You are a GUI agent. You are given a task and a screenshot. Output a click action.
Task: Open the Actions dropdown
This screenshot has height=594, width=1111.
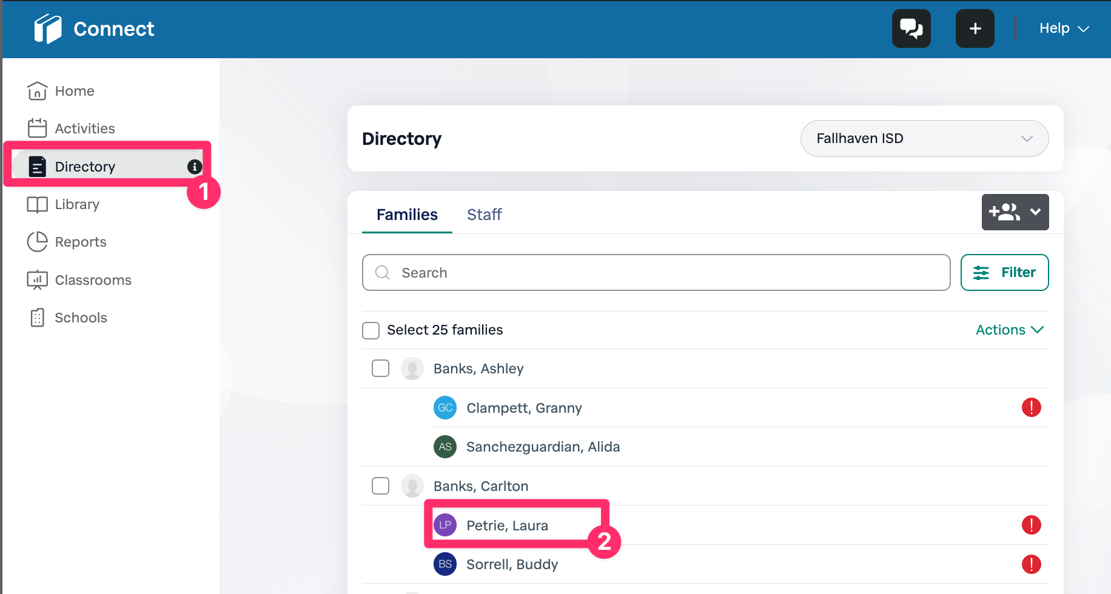pyautogui.click(x=1009, y=330)
